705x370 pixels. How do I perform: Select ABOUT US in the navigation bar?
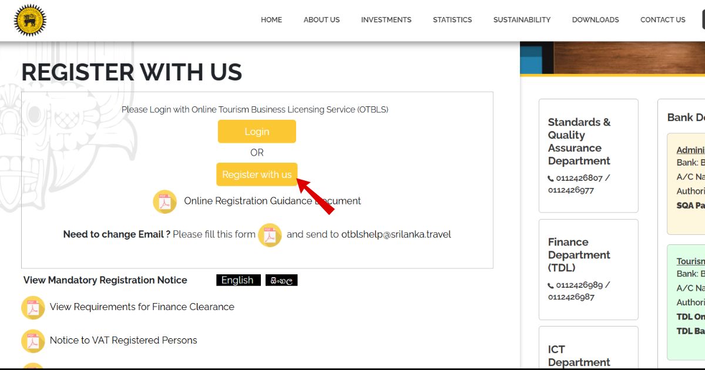tap(321, 20)
